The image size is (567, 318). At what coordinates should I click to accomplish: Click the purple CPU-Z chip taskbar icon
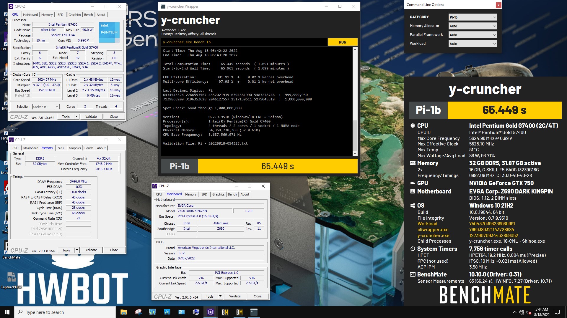click(x=210, y=312)
